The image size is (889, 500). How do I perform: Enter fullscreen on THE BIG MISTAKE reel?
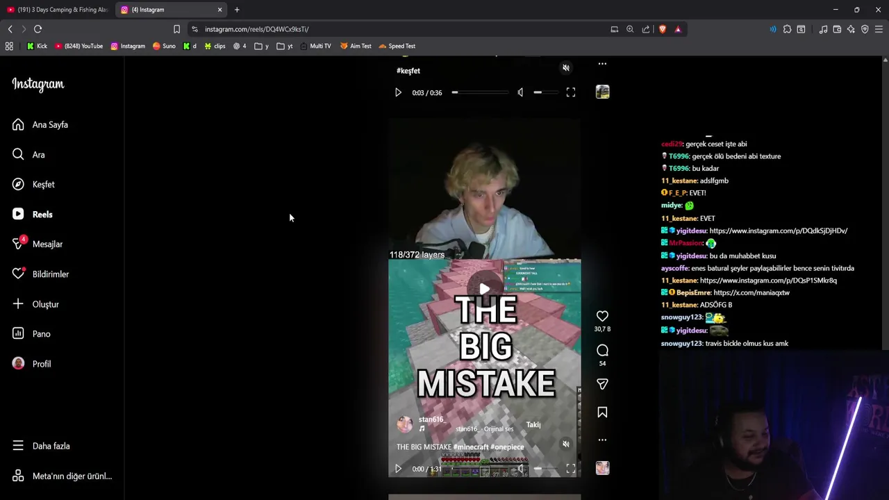click(x=570, y=469)
